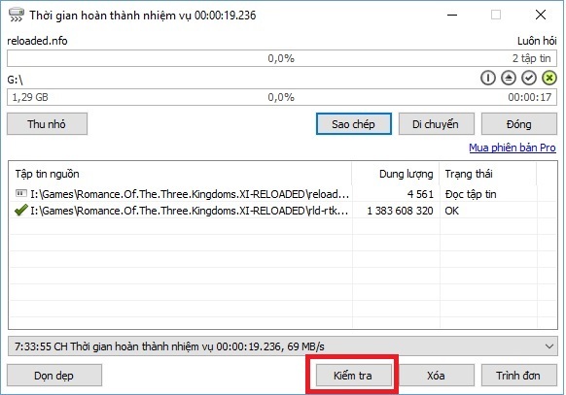This screenshot has width=566, height=395.
Task: Click the pause status icon of reload... row
Action: (21, 194)
